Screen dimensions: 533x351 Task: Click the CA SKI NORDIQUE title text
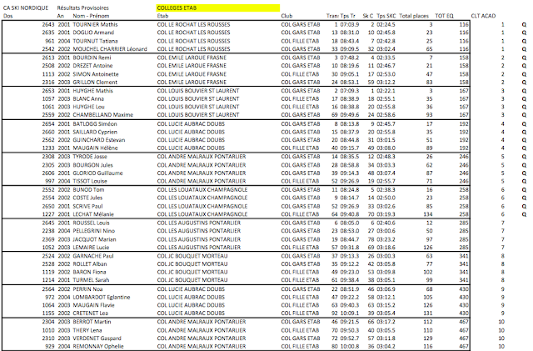pos(26,8)
